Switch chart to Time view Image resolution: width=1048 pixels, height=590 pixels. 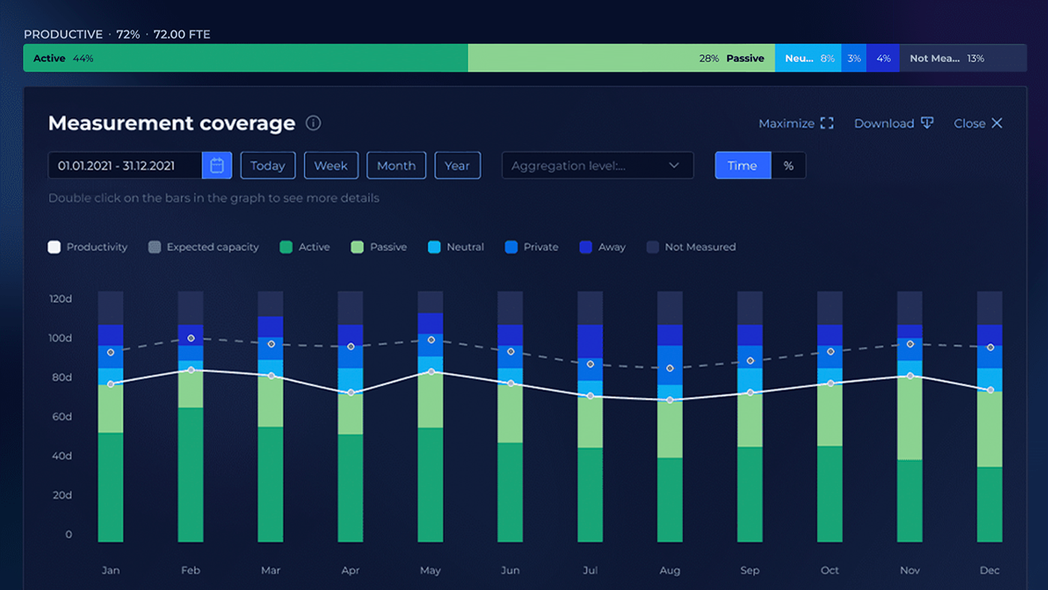(x=743, y=166)
